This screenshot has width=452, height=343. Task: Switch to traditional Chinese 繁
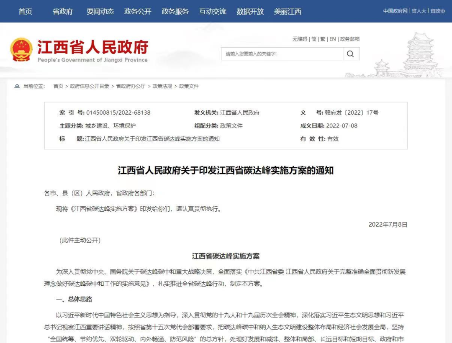pyautogui.click(x=323, y=39)
